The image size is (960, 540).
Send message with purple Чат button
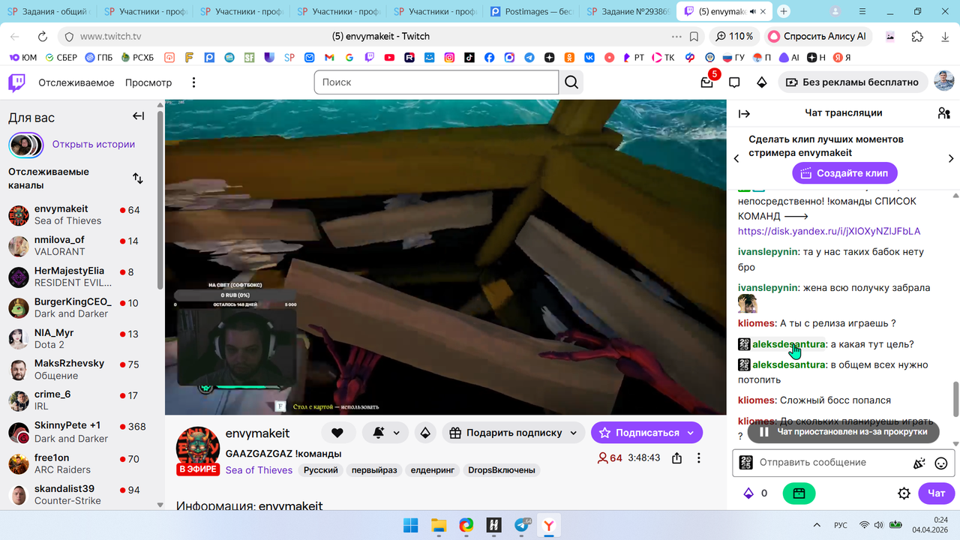click(x=937, y=493)
